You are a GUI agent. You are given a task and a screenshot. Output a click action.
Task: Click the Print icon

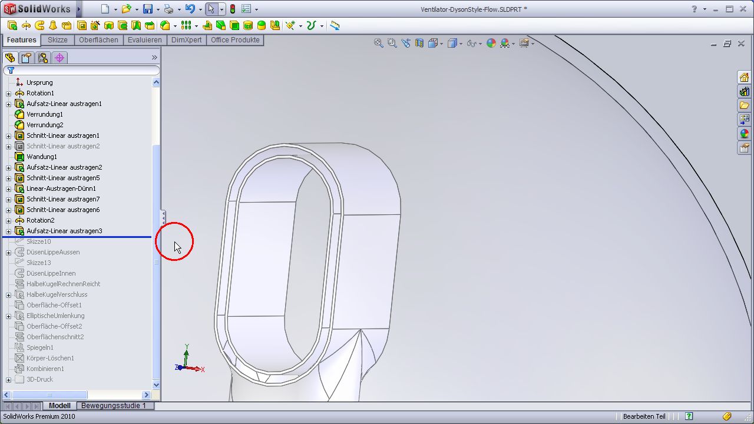(x=168, y=9)
